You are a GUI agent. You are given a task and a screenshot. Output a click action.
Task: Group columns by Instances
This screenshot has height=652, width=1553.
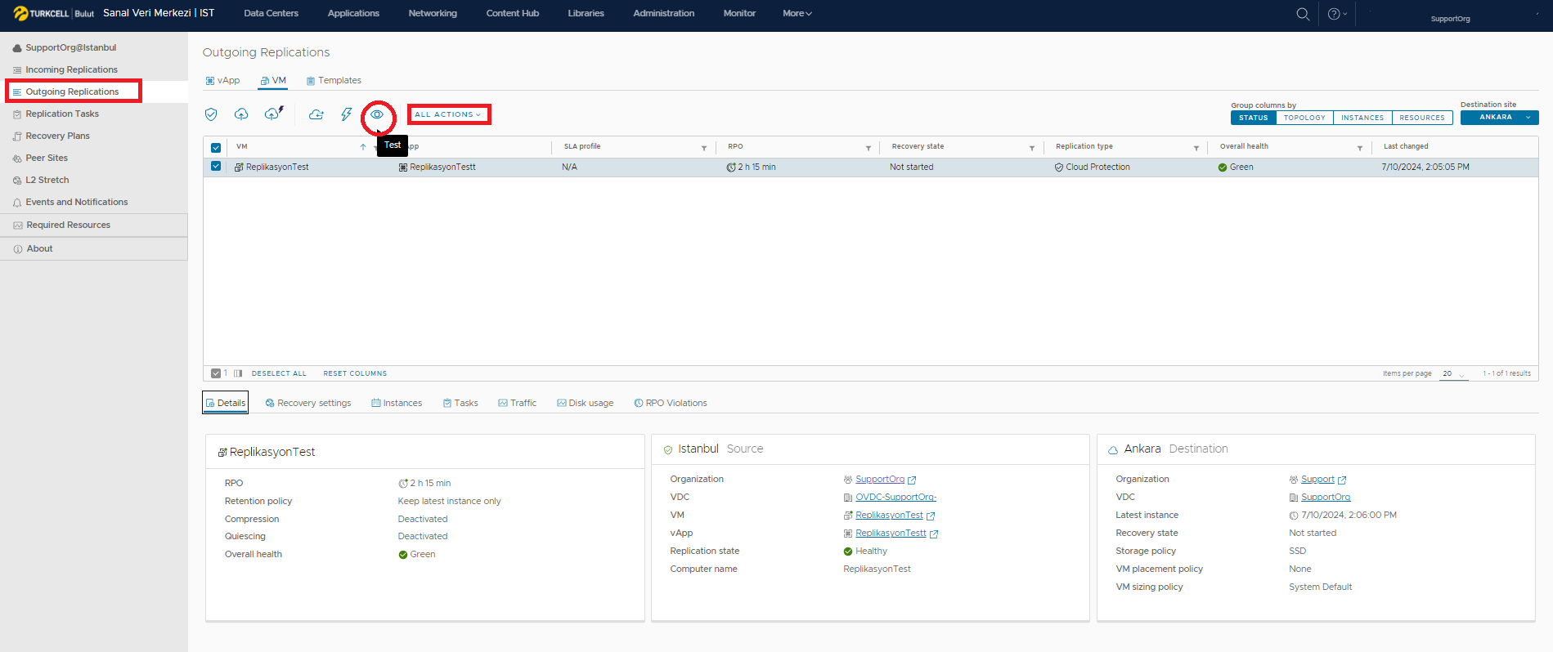coord(1362,118)
